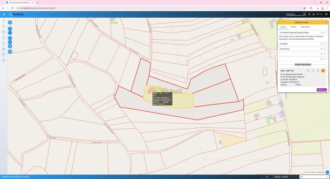Remove selected parcel with red X

(x=308, y=71)
